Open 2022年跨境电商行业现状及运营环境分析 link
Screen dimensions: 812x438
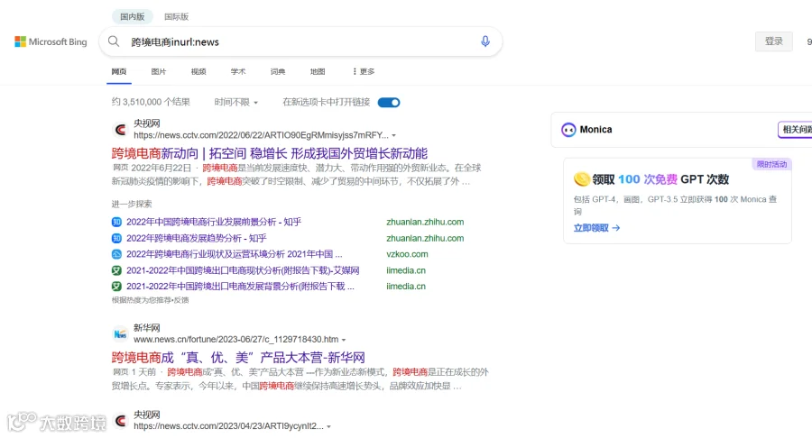point(234,254)
